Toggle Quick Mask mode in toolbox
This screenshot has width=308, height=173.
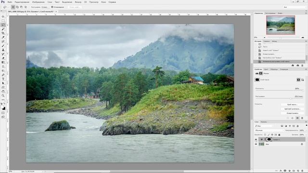3,113
